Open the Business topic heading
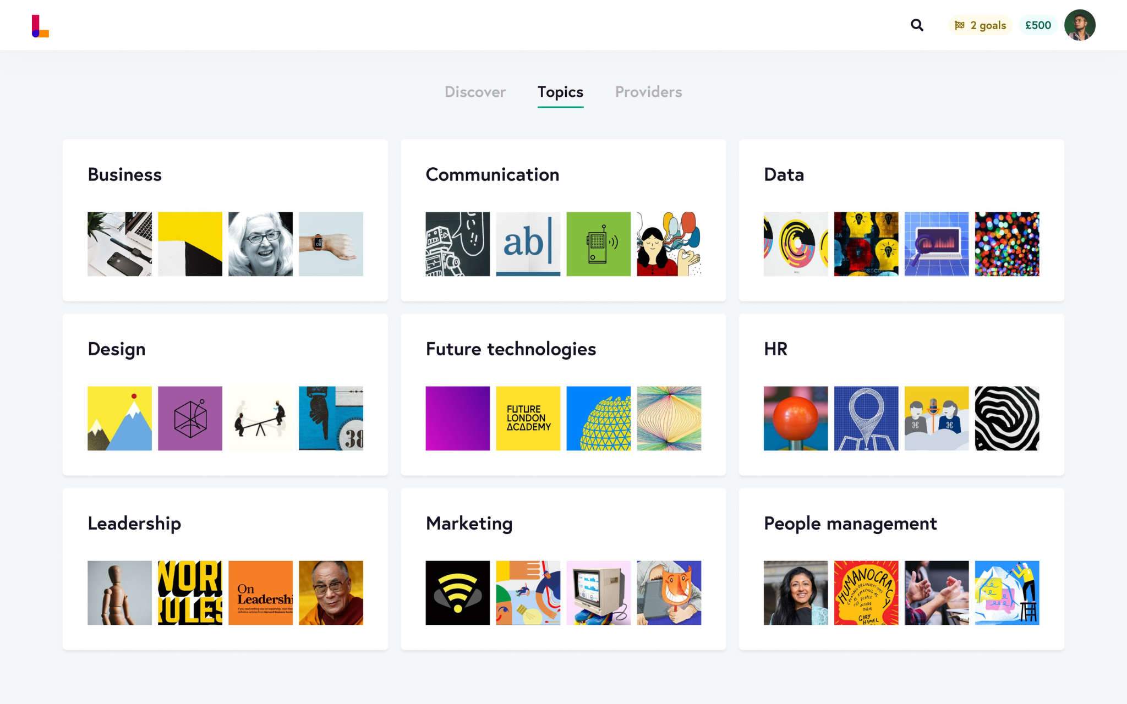The image size is (1127, 704). coord(125,174)
